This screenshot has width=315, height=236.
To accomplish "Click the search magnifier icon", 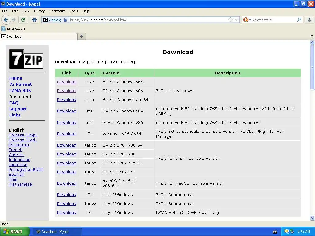I will (299, 20).
